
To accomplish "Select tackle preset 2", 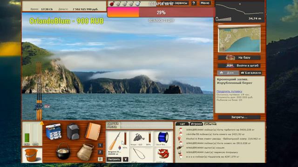I will (101, 152).
